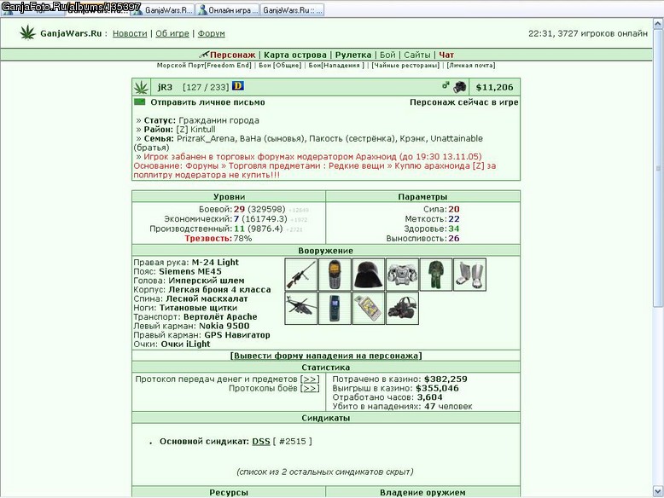Screen dimensions: 664x498
Task: Click the Отработано часов 3,604 text
Action: click(x=387, y=397)
